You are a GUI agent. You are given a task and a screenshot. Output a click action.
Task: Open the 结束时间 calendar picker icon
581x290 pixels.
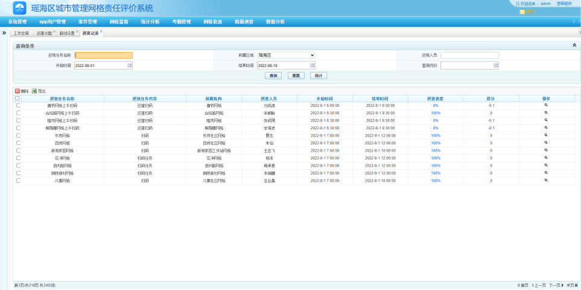coord(312,65)
